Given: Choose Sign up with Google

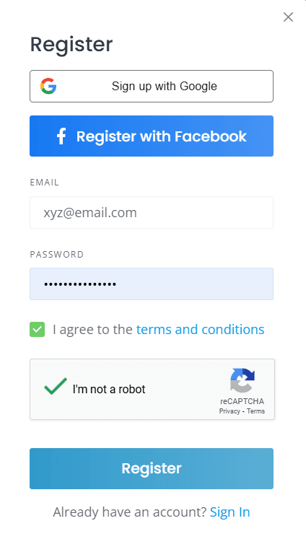Looking at the screenshot, I should [152, 87].
